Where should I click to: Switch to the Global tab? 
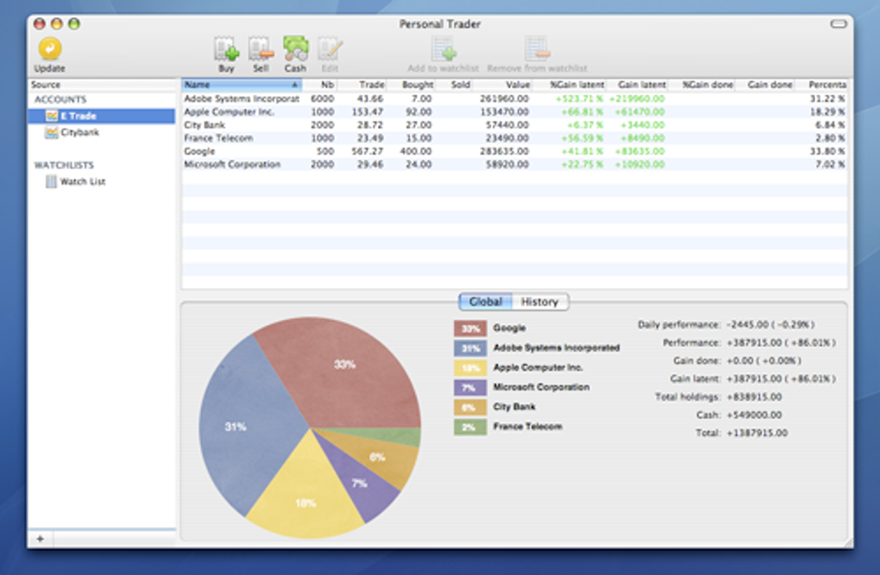pyautogui.click(x=486, y=302)
